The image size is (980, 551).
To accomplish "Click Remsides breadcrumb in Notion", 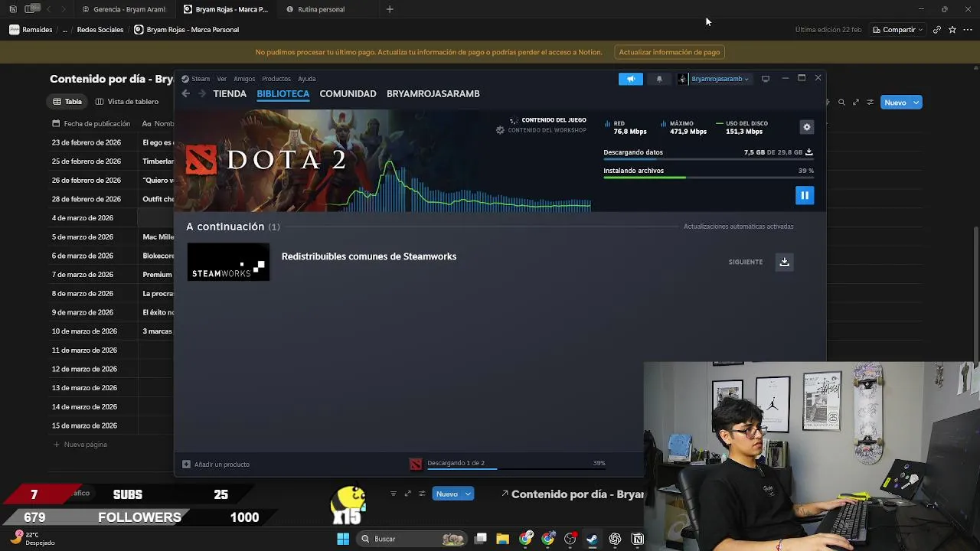I will click(31, 30).
